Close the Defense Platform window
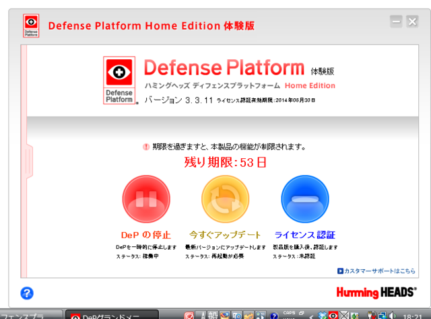Viewport: 431px width, 319px height. tap(412, 22)
